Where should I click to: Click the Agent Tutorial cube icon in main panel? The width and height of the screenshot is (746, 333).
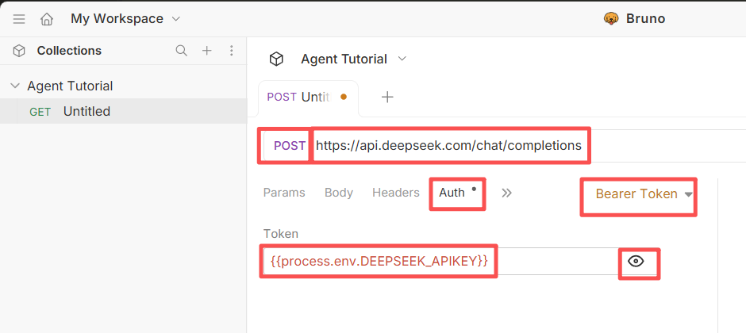click(276, 59)
